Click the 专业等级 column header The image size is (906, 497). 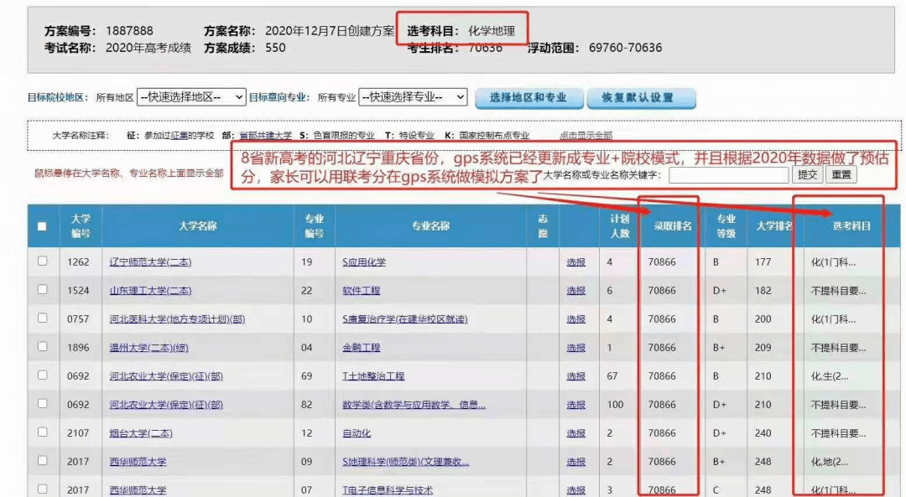click(726, 225)
